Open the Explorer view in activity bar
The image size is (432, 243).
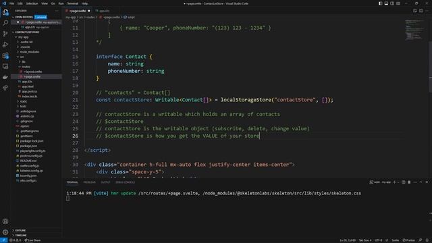[5, 12]
